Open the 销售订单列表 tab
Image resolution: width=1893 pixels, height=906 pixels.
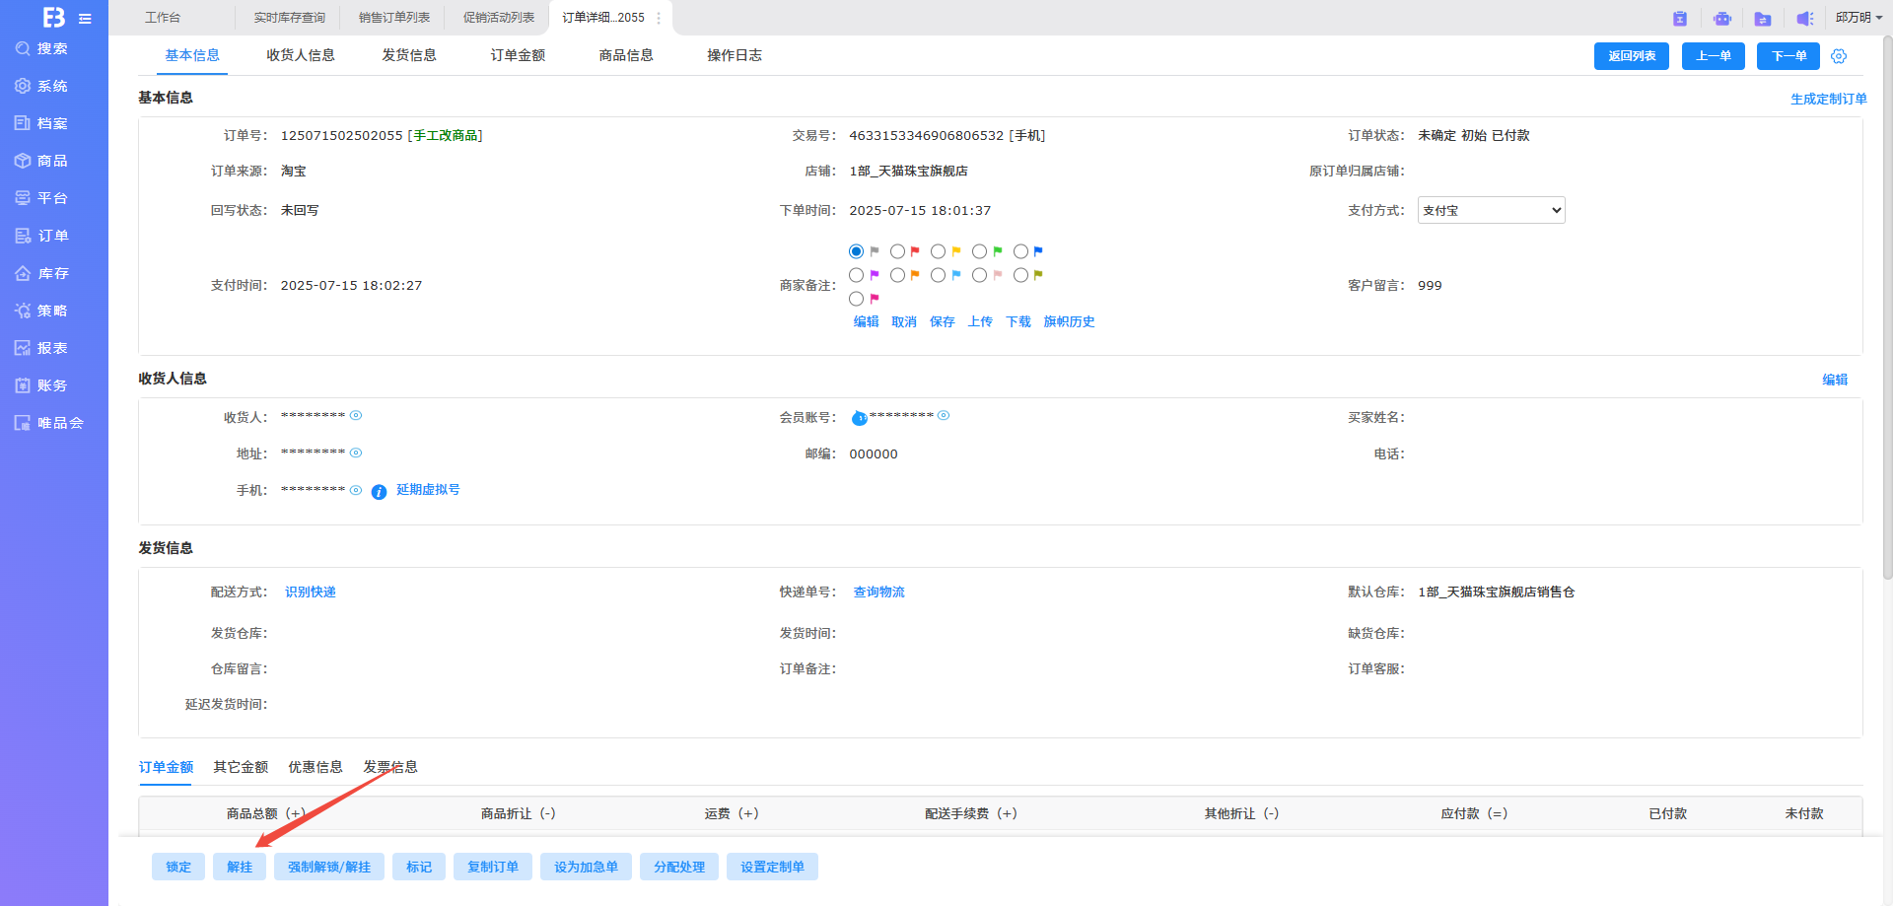click(x=393, y=18)
